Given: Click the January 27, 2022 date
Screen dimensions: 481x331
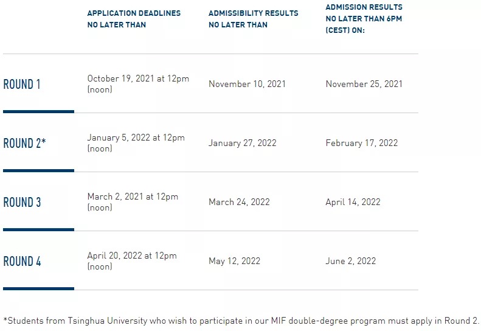Looking at the screenshot, I should pyautogui.click(x=243, y=143).
